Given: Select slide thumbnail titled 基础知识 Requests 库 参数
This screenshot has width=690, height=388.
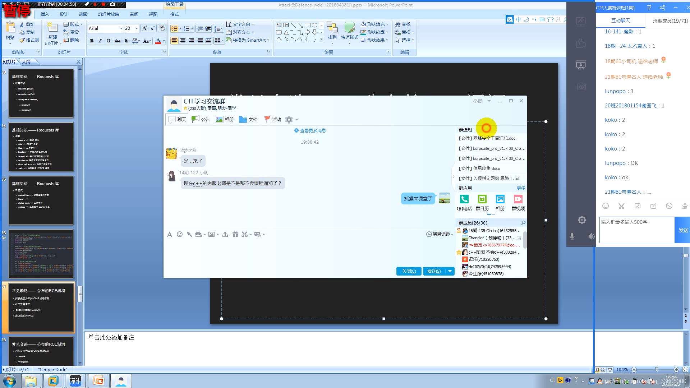Looking at the screenshot, I should pyautogui.click(x=41, y=147).
